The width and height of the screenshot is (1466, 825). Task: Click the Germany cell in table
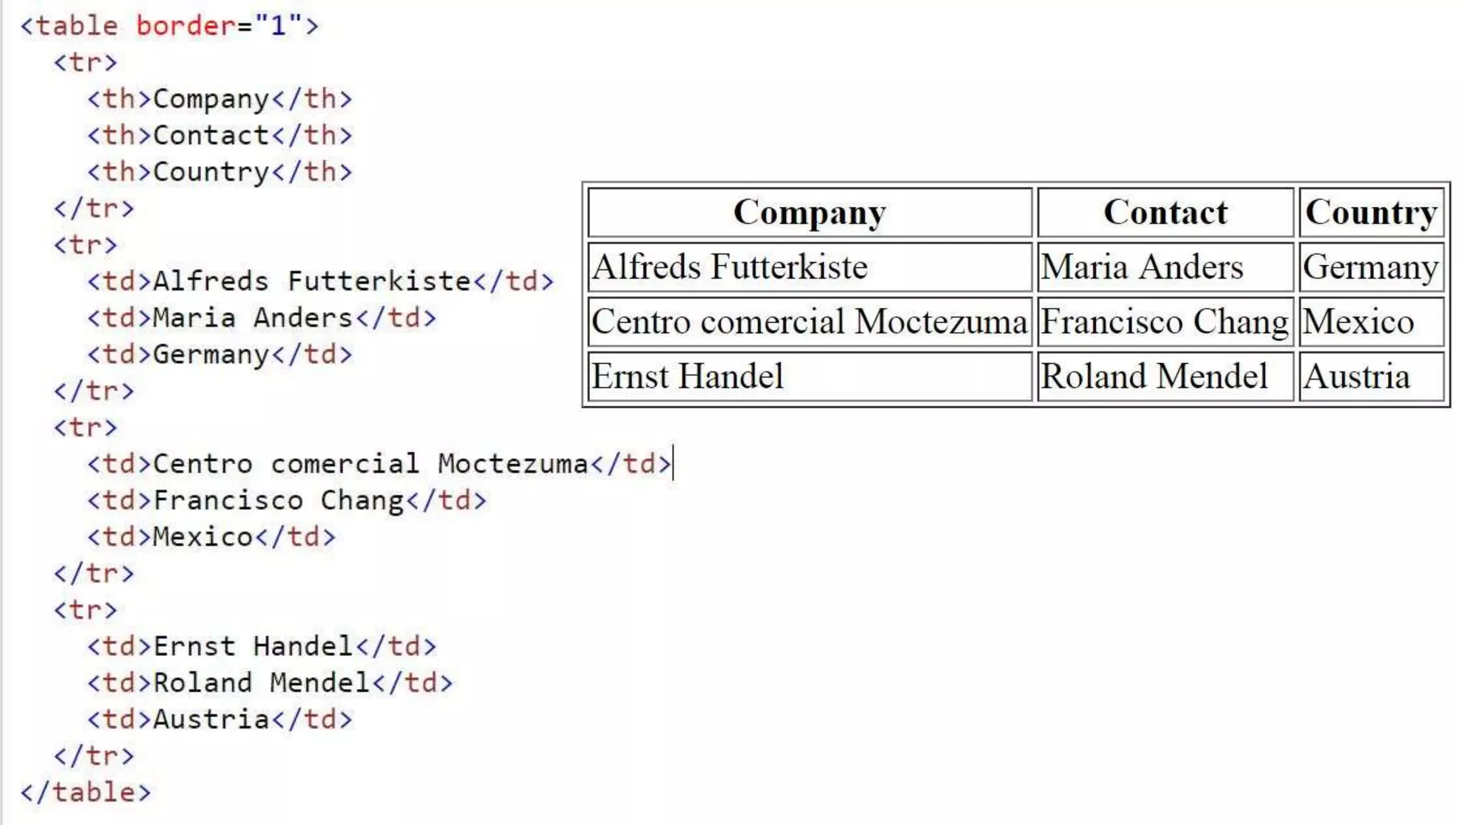(x=1370, y=267)
